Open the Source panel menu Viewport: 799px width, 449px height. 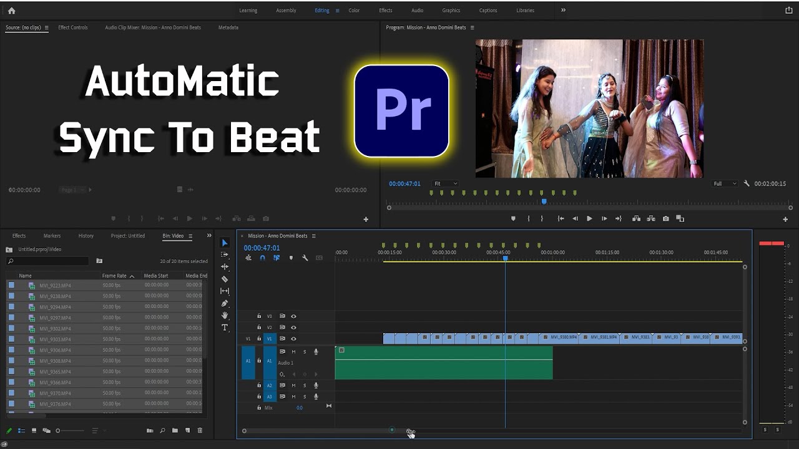coord(46,27)
